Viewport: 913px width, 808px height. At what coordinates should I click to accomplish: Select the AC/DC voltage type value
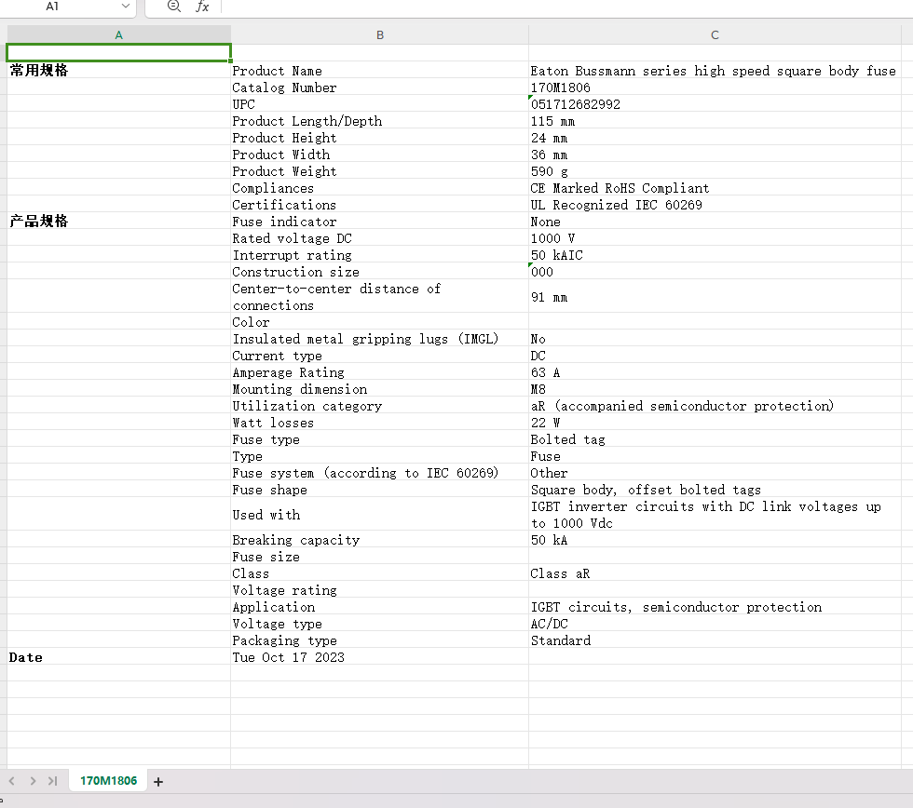(x=715, y=624)
